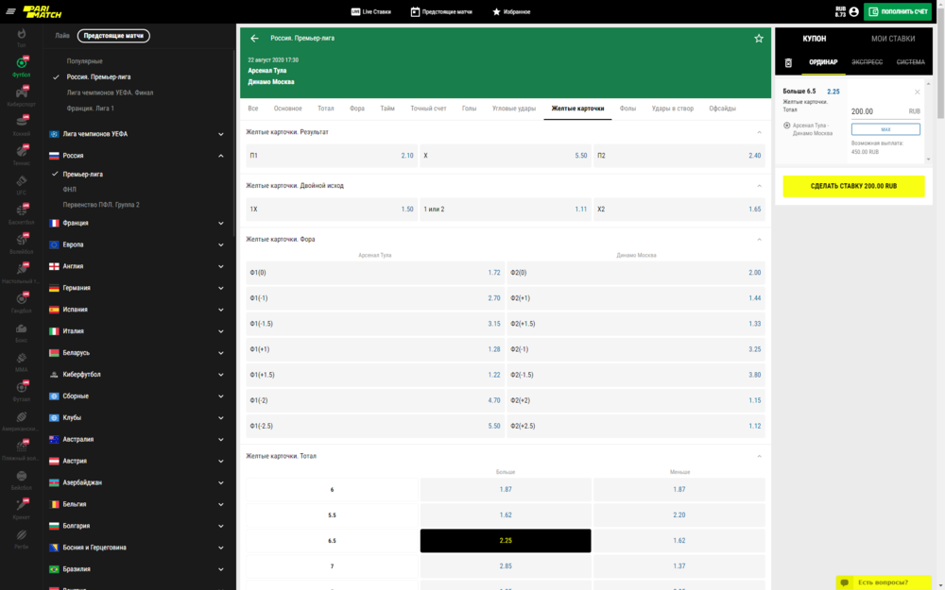Screen dimensions: 945x590
Task: Switch to Лайв matches
Action: coord(62,36)
